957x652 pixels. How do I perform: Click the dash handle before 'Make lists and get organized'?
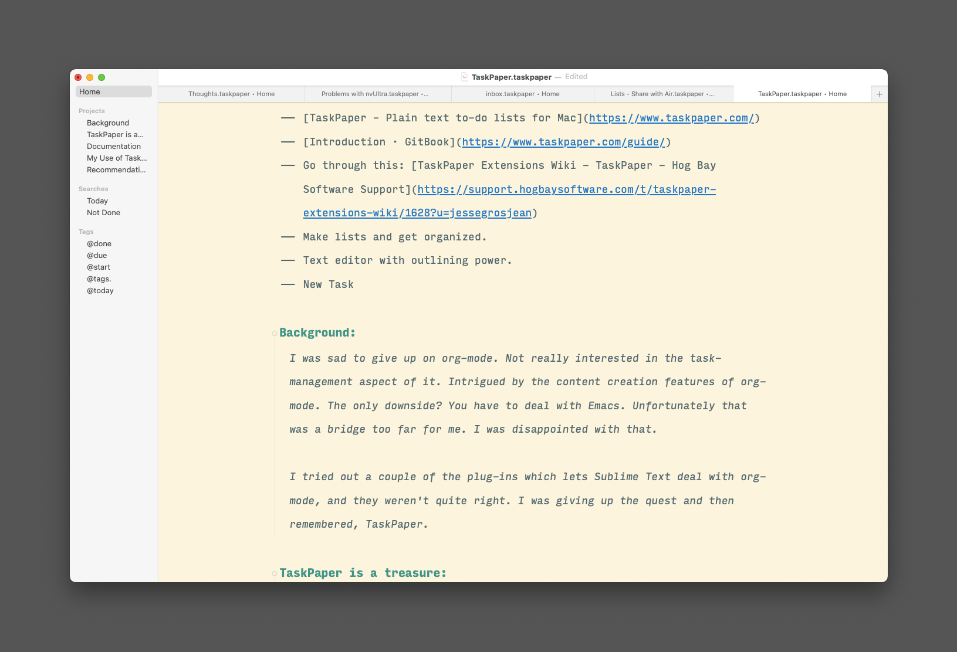[x=288, y=237]
